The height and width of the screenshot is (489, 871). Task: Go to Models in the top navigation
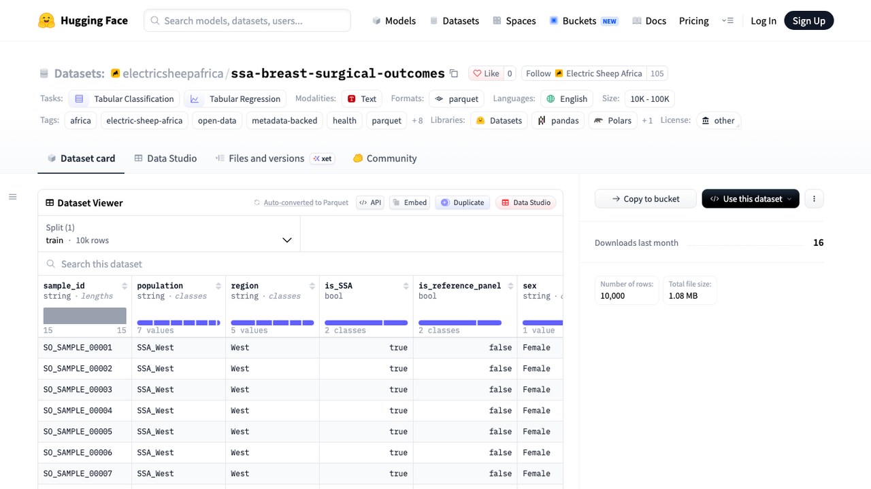coord(394,21)
